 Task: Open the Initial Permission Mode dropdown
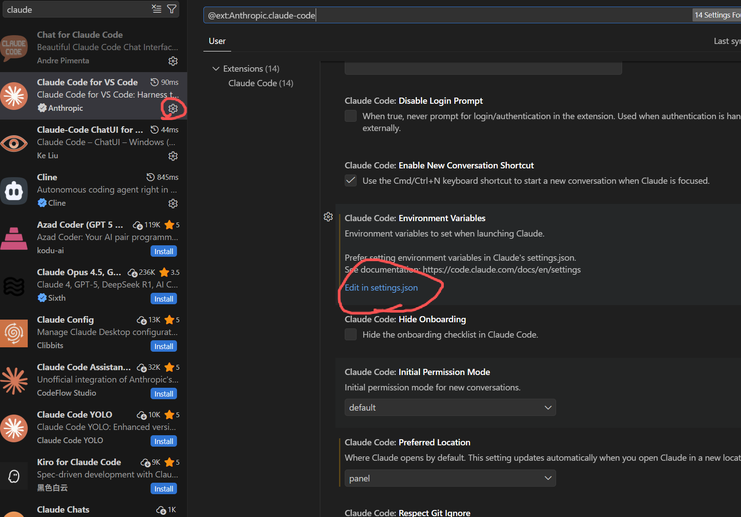(450, 408)
